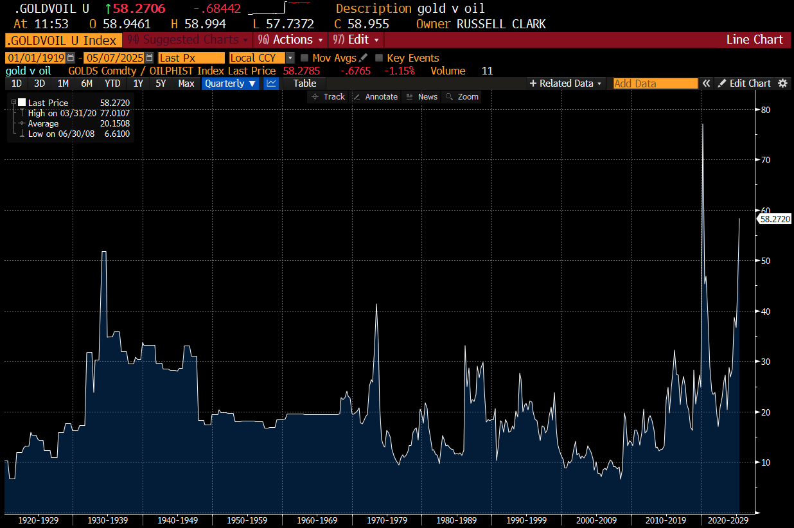Select the 5Y range tab
Screen dimensions: 794x528
pos(161,83)
